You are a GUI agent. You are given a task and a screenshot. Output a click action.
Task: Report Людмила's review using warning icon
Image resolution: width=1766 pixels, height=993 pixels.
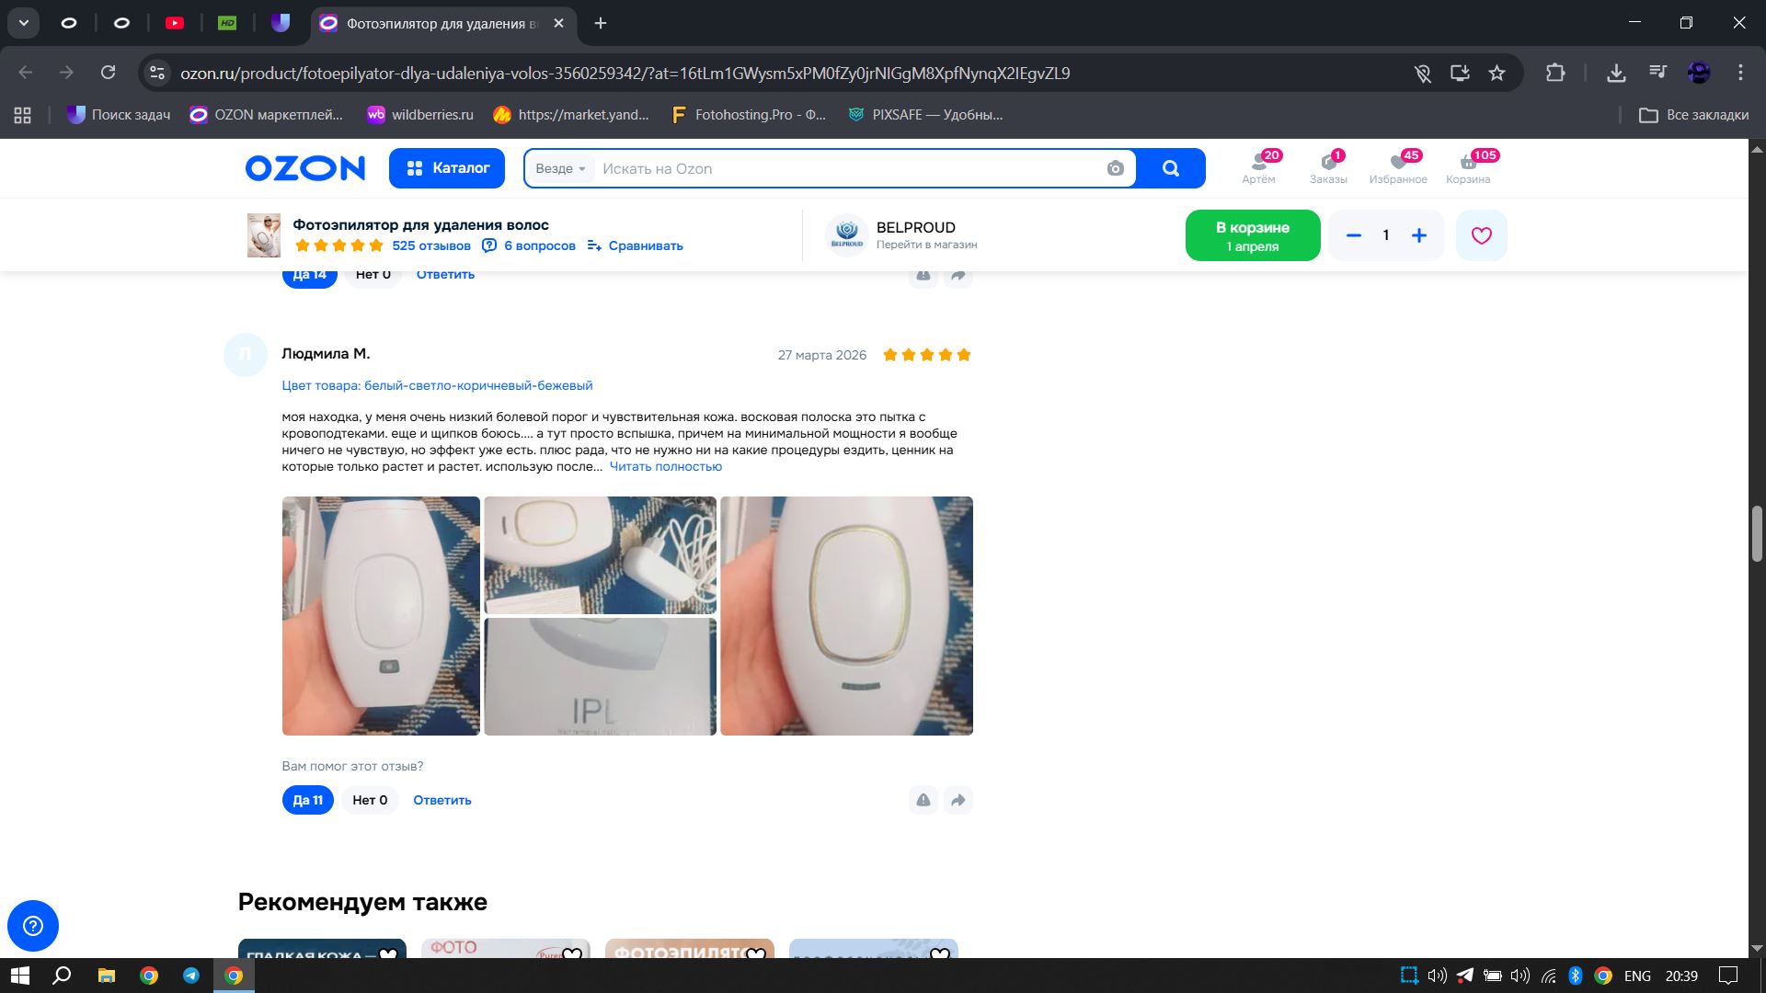point(923,800)
